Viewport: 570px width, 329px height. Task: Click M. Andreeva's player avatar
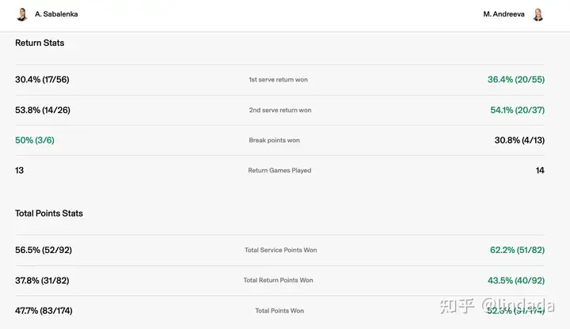tap(538, 14)
